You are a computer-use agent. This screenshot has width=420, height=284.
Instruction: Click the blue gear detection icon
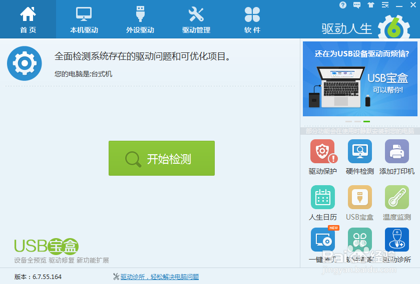click(x=25, y=63)
